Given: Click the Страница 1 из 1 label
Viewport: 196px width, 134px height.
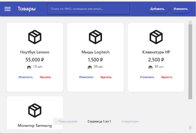Looking at the screenshot, I should point(99,121).
